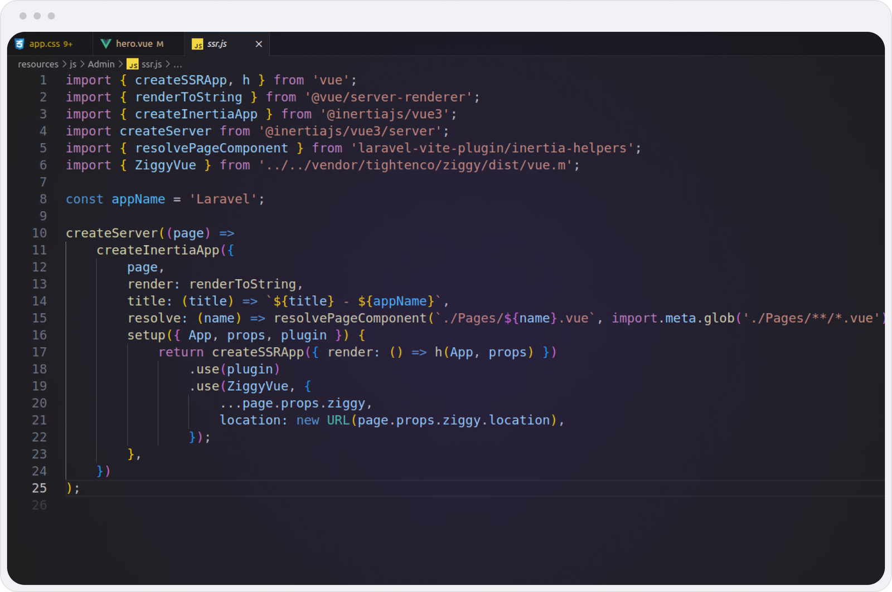Image resolution: width=892 pixels, height=592 pixels.
Task: Click line number 10 in the gutter
Action: (x=39, y=233)
